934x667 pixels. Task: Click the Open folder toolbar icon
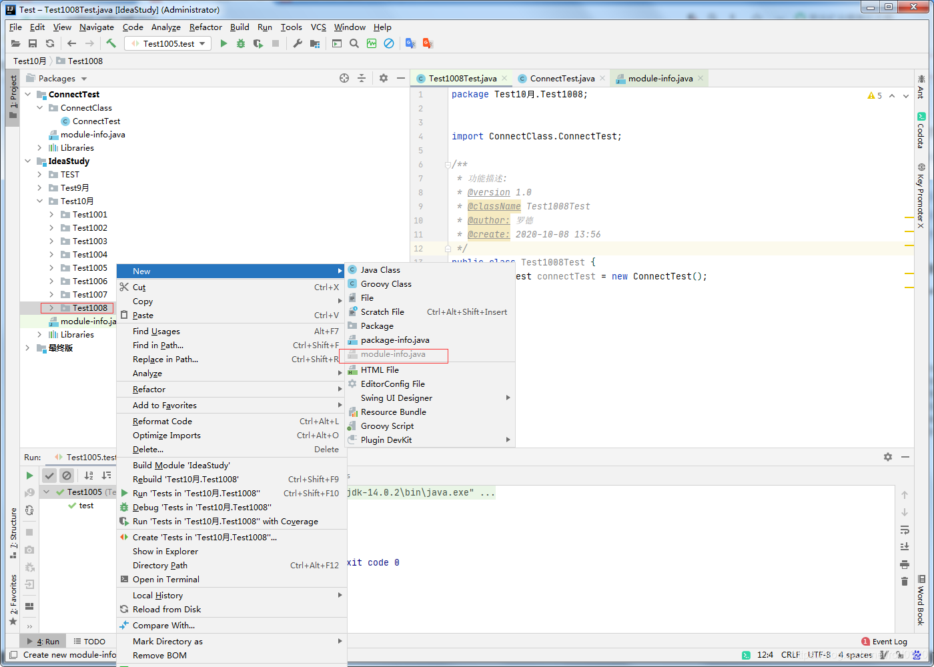pos(15,43)
